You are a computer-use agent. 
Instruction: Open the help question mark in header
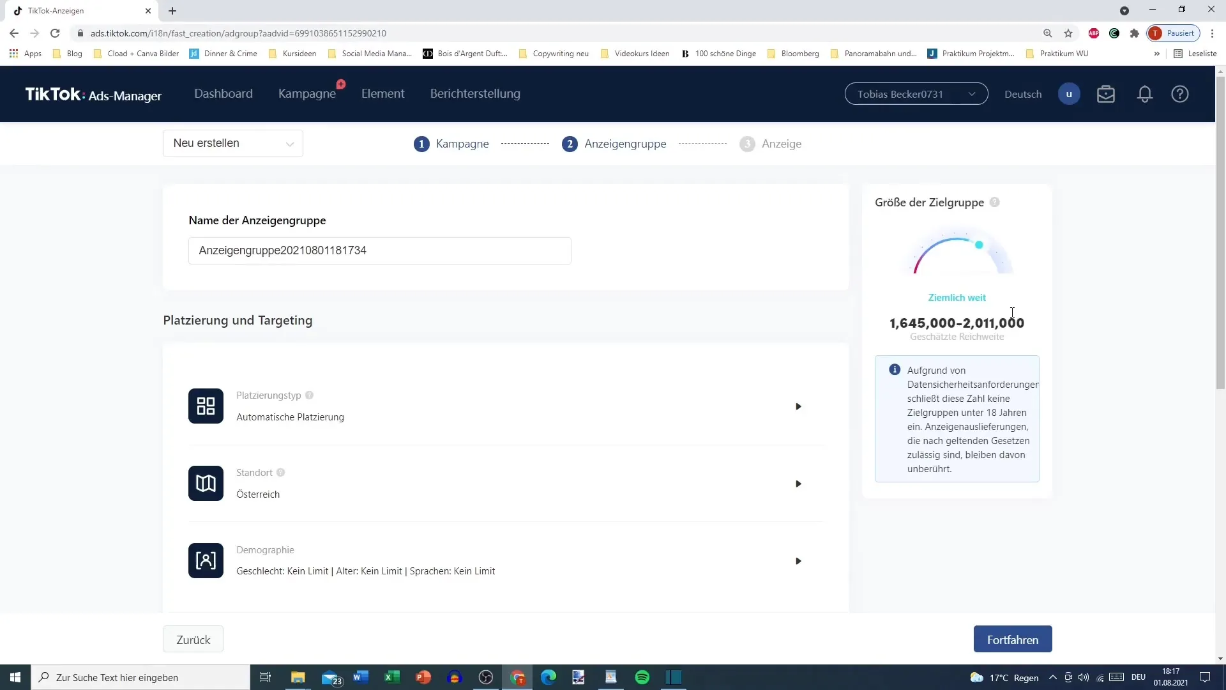click(x=1180, y=94)
